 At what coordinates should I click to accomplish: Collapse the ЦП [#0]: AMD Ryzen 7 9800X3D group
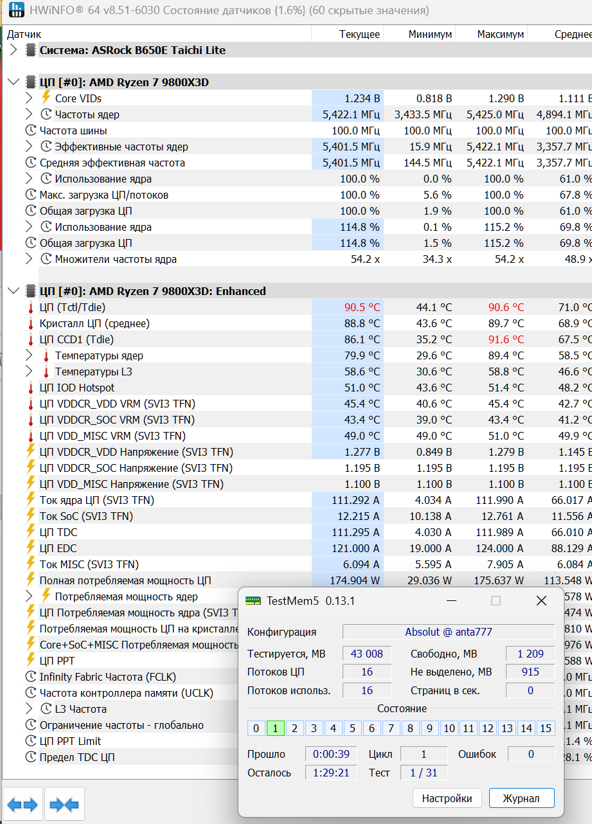tap(13, 82)
